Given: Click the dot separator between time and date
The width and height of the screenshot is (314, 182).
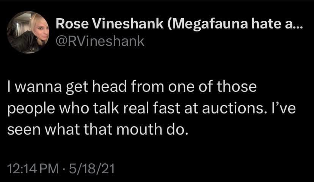Looking at the screenshot, I should (x=64, y=169).
